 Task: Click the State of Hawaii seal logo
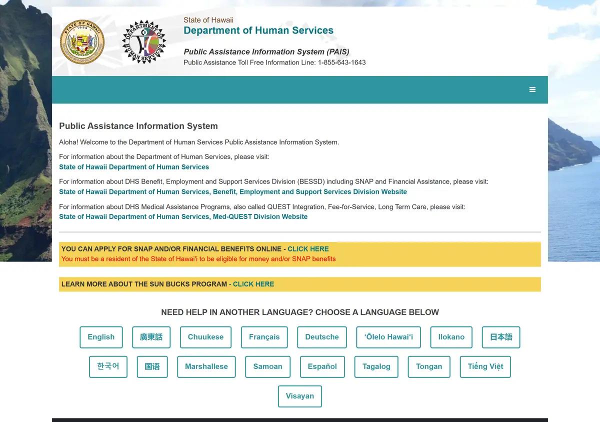(82, 42)
